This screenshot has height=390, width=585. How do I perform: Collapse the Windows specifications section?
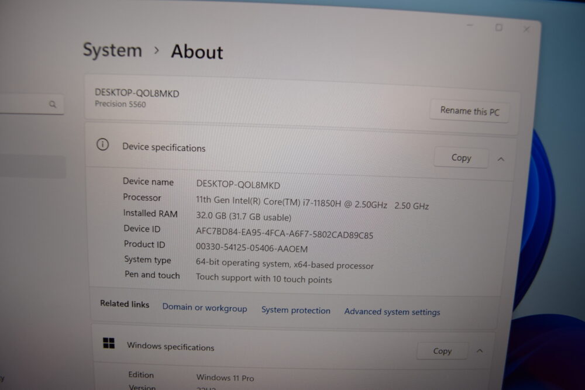(480, 351)
